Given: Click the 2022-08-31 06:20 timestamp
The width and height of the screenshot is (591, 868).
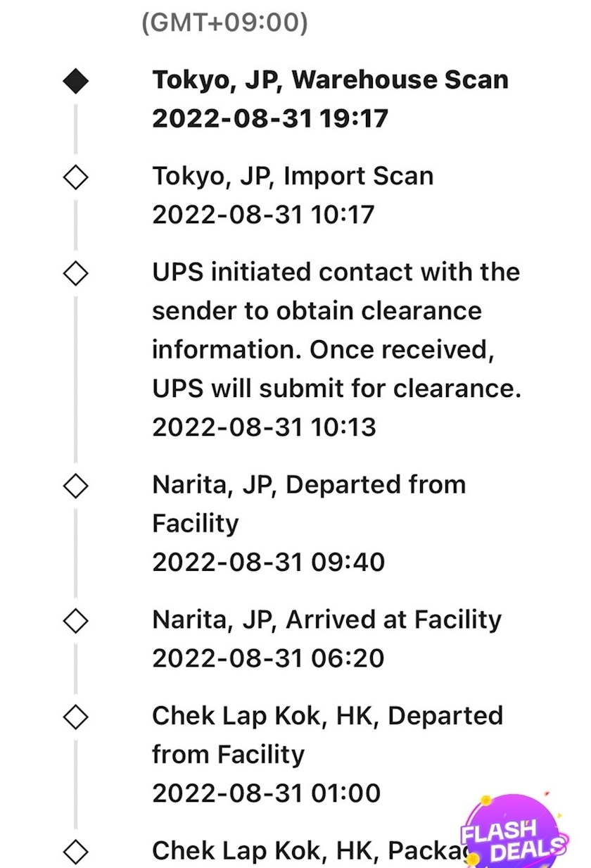Looking at the screenshot, I should point(268,658).
